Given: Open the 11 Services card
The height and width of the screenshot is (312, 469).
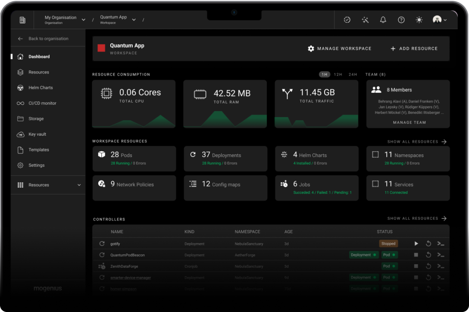Looking at the screenshot, I should (x=408, y=188).
